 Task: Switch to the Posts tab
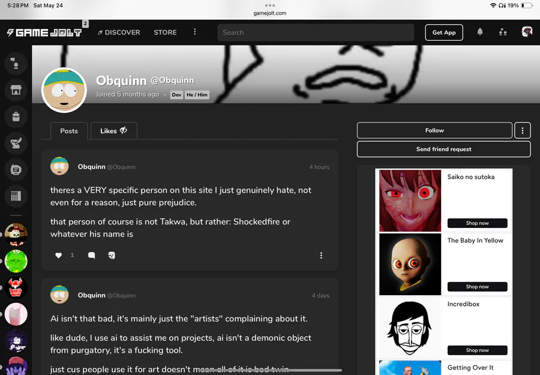69,131
